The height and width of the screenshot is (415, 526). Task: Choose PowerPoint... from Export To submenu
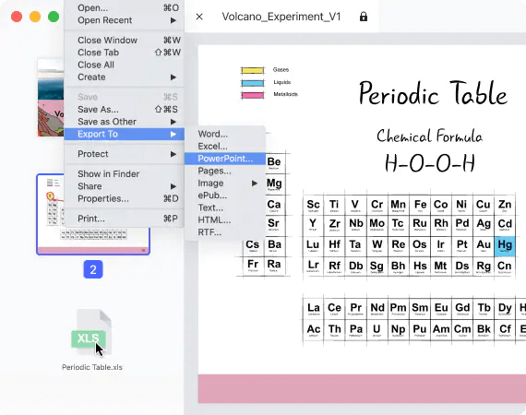pos(225,159)
